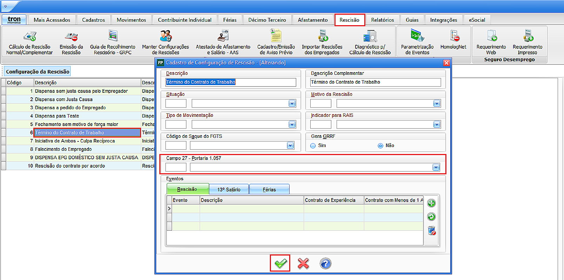Expand the Situação dropdown
The height and width of the screenshot is (280, 564).
click(292, 103)
